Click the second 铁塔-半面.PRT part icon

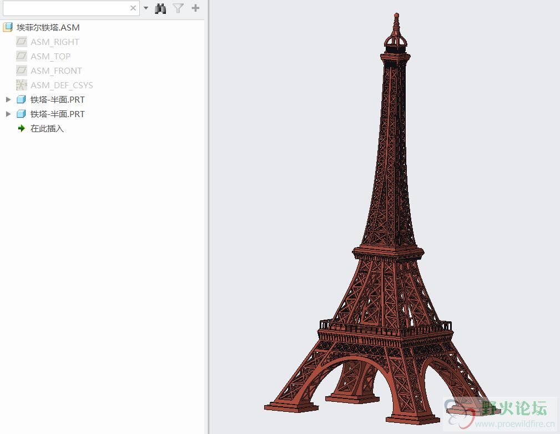pyautogui.click(x=22, y=114)
